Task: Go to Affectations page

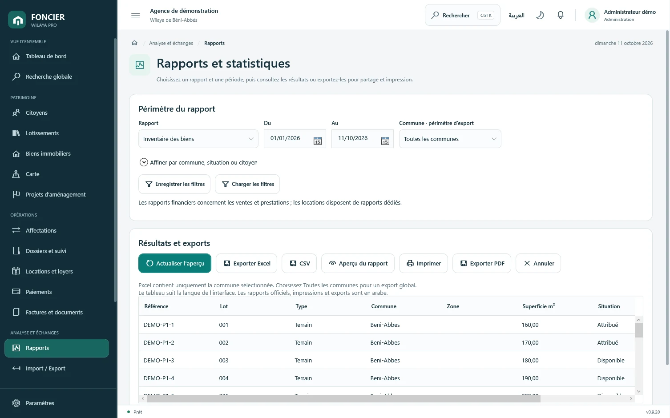Action: point(57,231)
